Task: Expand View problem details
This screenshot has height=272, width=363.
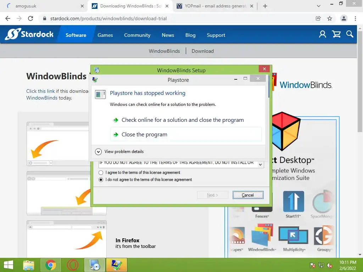Action: click(x=119, y=152)
